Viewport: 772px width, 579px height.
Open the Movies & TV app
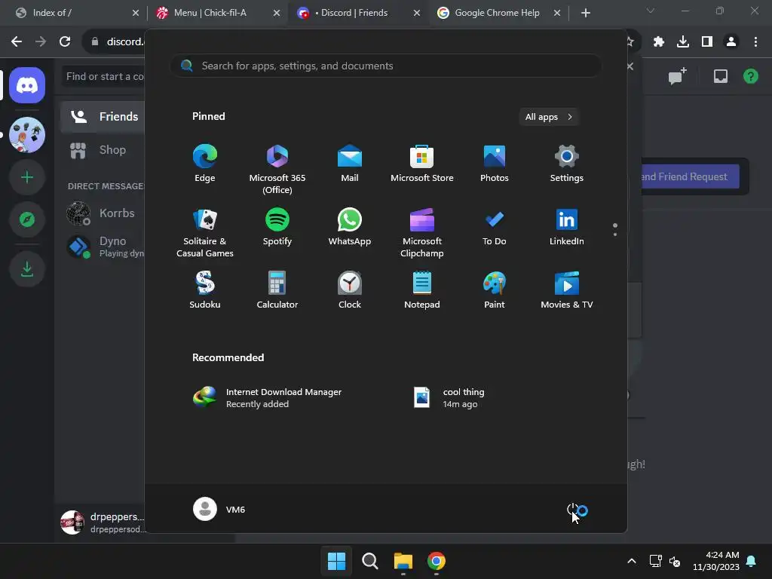click(x=567, y=290)
